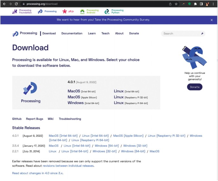Open the Chrome three-dot menu

tap(214, 4)
